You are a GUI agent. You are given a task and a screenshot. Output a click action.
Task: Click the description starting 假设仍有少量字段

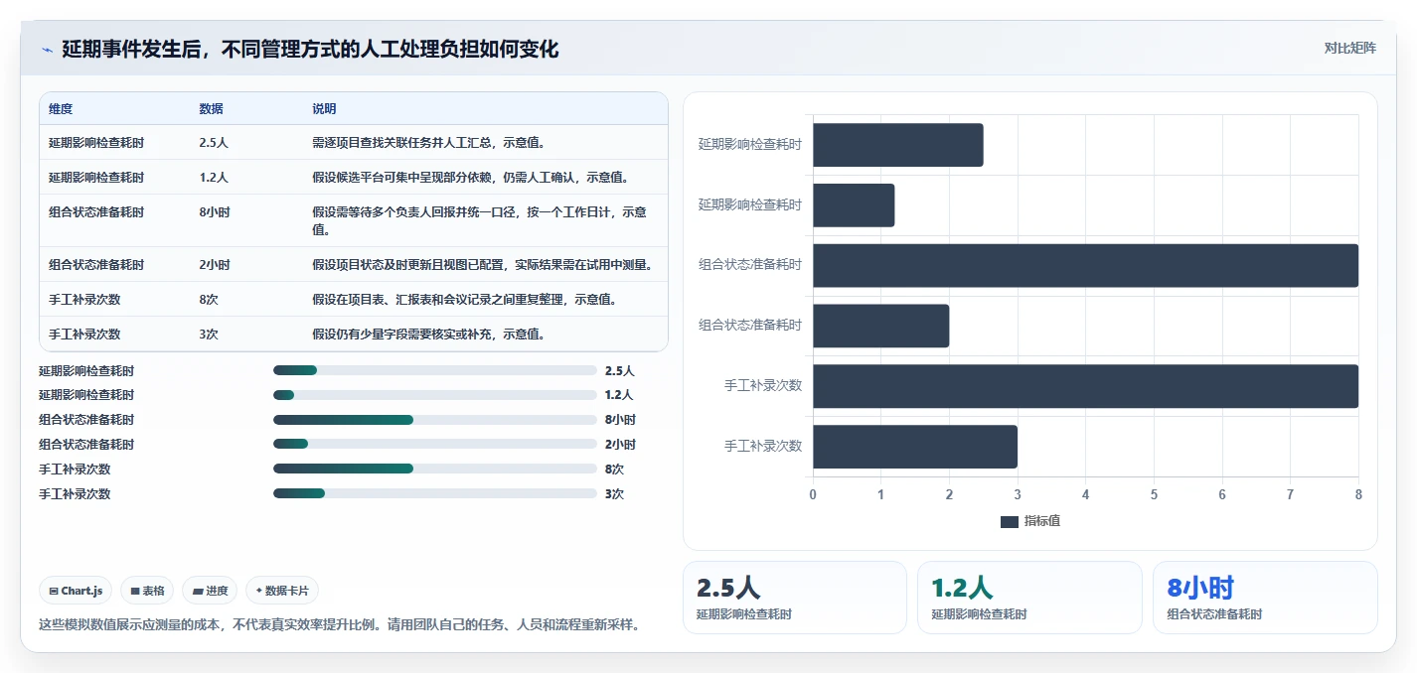click(428, 335)
